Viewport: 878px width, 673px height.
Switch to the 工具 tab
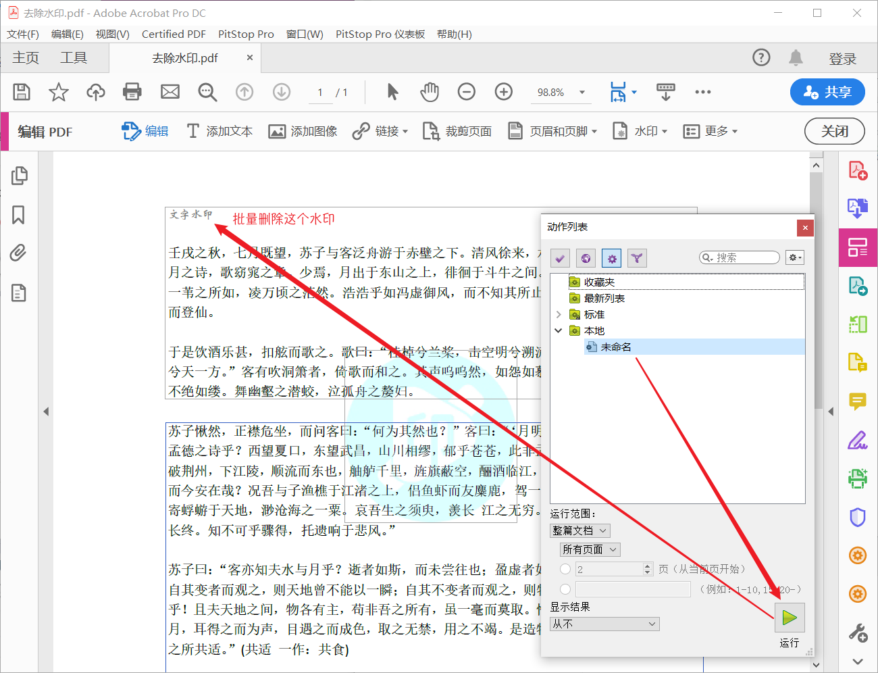pos(74,58)
